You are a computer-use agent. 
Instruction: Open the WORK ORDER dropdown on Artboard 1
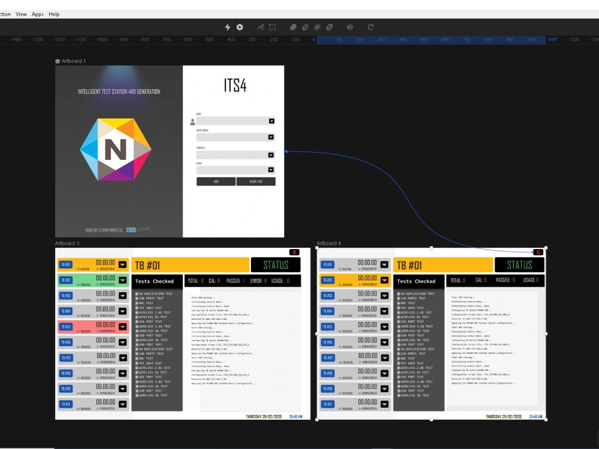click(x=271, y=137)
